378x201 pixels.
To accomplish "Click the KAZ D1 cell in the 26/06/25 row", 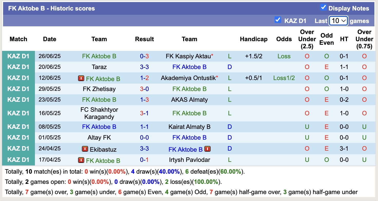I will click(18, 56).
